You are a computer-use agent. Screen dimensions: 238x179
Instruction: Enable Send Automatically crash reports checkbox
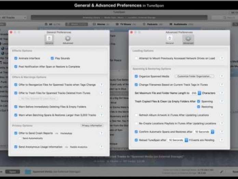[x=20, y=138]
